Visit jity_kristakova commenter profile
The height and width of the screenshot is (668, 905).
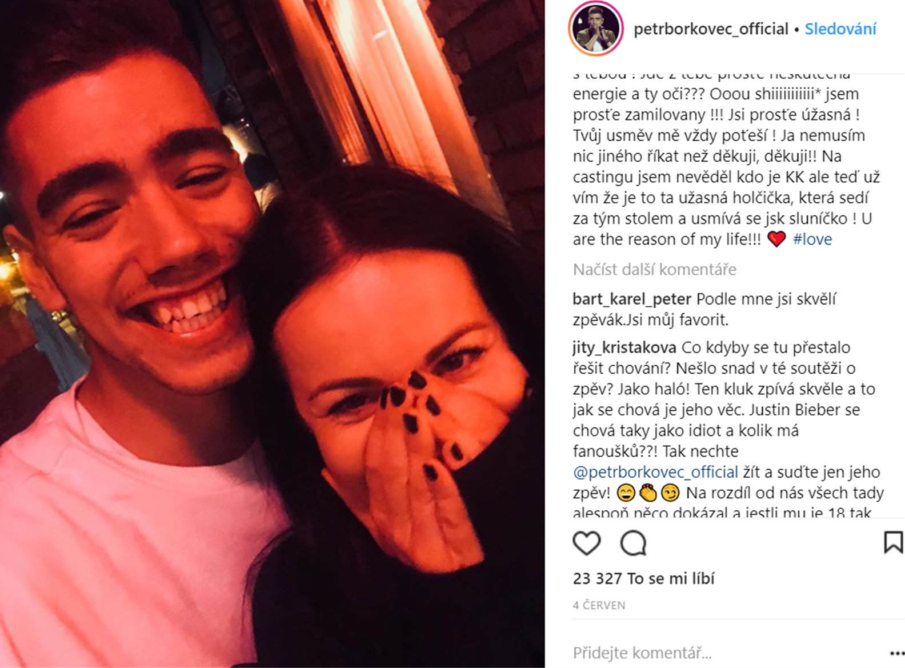click(624, 347)
